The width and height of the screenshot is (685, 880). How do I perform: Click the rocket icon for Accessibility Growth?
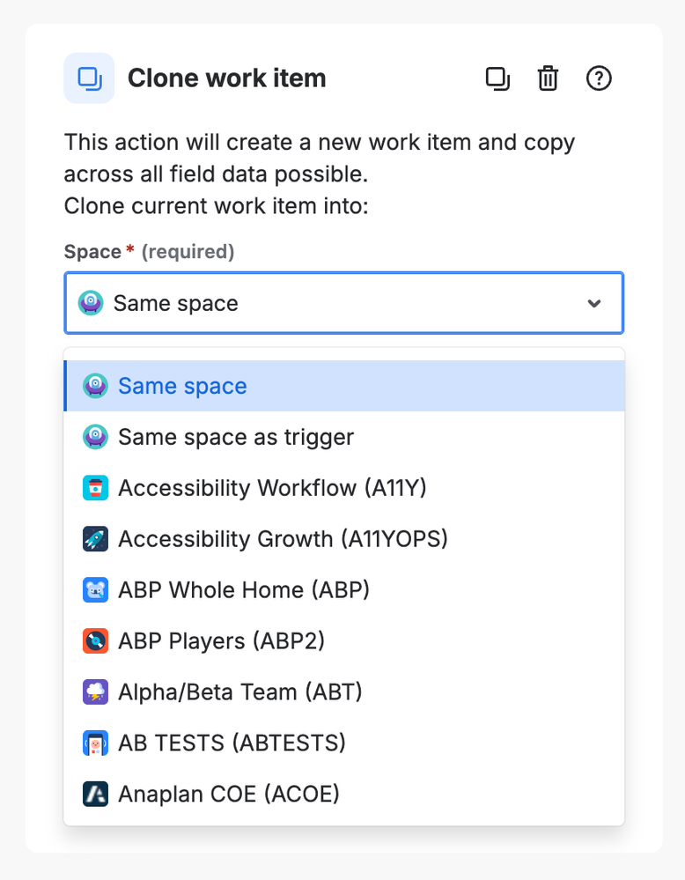95,539
